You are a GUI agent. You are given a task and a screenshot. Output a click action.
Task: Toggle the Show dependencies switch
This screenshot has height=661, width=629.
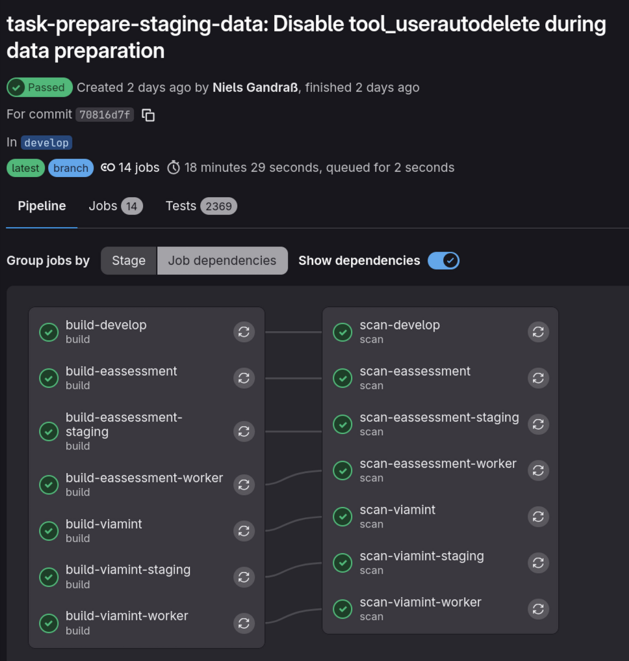pos(444,261)
